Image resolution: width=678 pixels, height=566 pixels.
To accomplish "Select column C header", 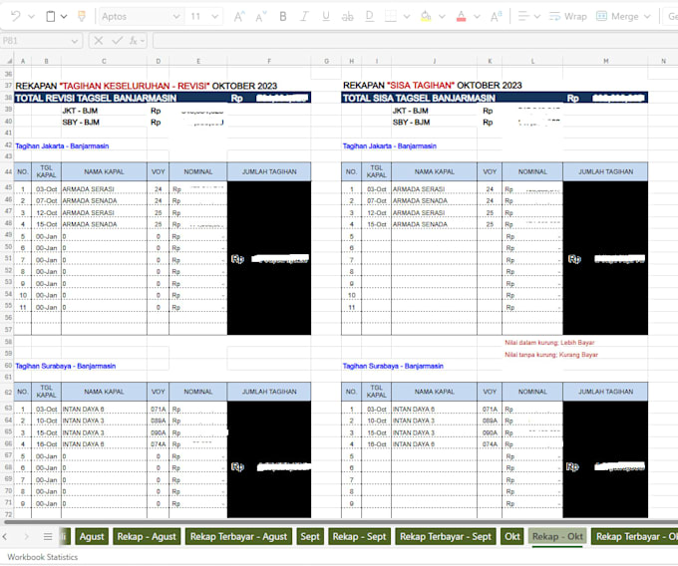I will (104, 62).
